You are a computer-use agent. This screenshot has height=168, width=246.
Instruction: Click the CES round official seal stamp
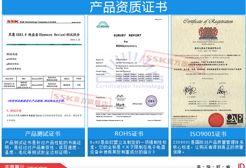pyautogui.click(x=151, y=101)
